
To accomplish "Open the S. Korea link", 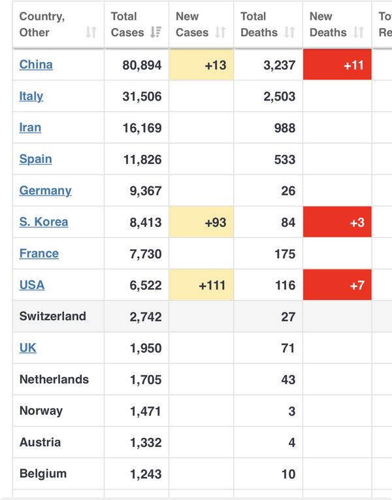I will click(44, 222).
